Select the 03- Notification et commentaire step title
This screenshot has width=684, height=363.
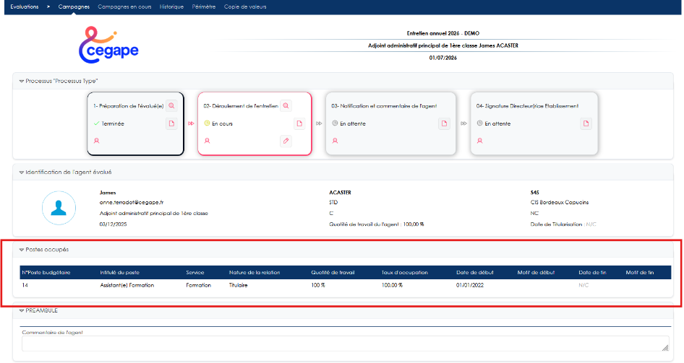click(384, 106)
